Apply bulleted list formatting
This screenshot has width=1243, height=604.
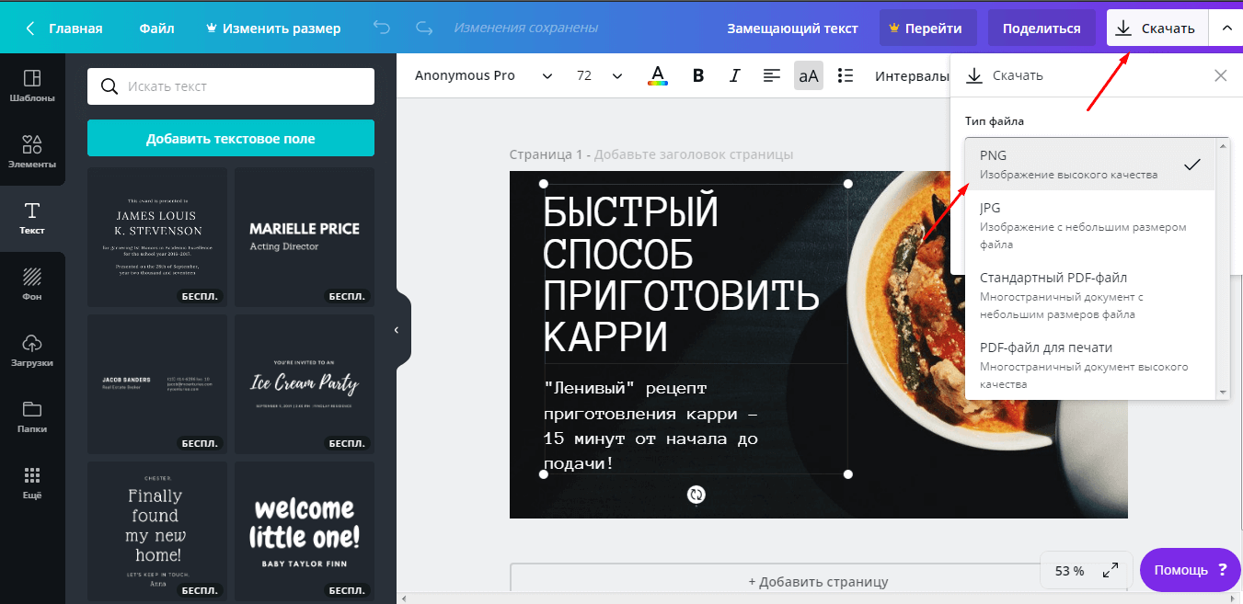click(x=846, y=75)
